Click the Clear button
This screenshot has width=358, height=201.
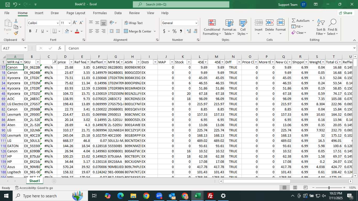tap(299, 33)
